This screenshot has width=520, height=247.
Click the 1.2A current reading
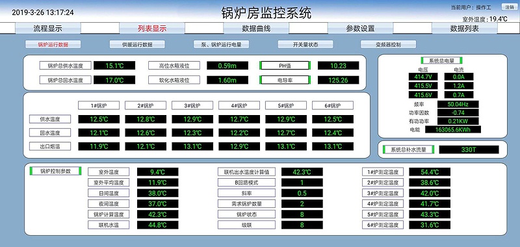click(458, 86)
